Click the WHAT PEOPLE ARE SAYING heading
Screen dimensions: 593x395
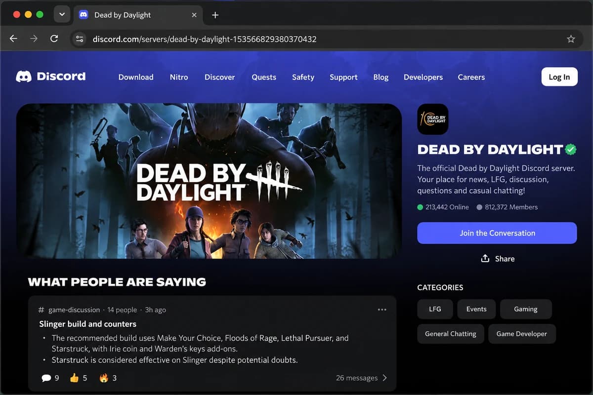pyautogui.click(x=117, y=282)
